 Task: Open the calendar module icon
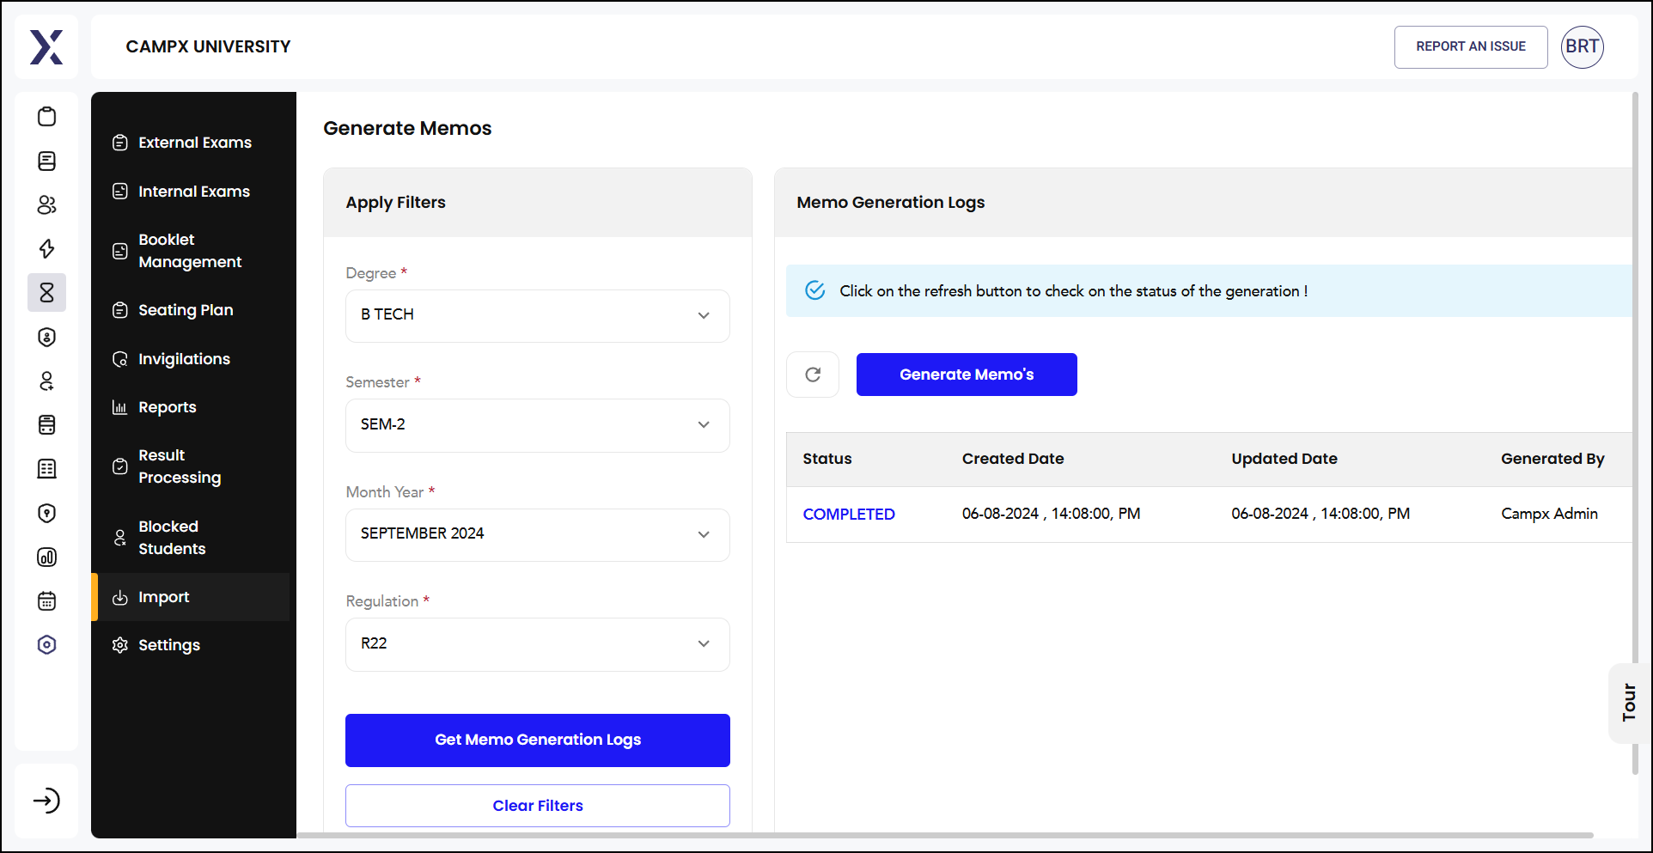(x=47, y=600)
